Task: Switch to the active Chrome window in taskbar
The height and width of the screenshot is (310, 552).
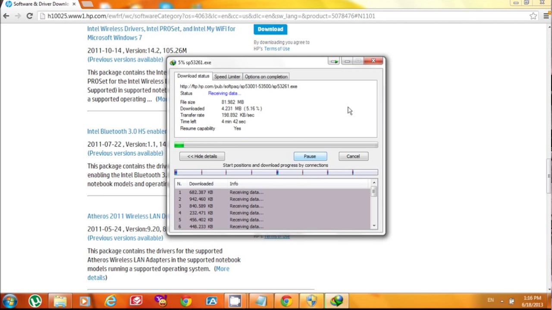Action: click(286, 301)
